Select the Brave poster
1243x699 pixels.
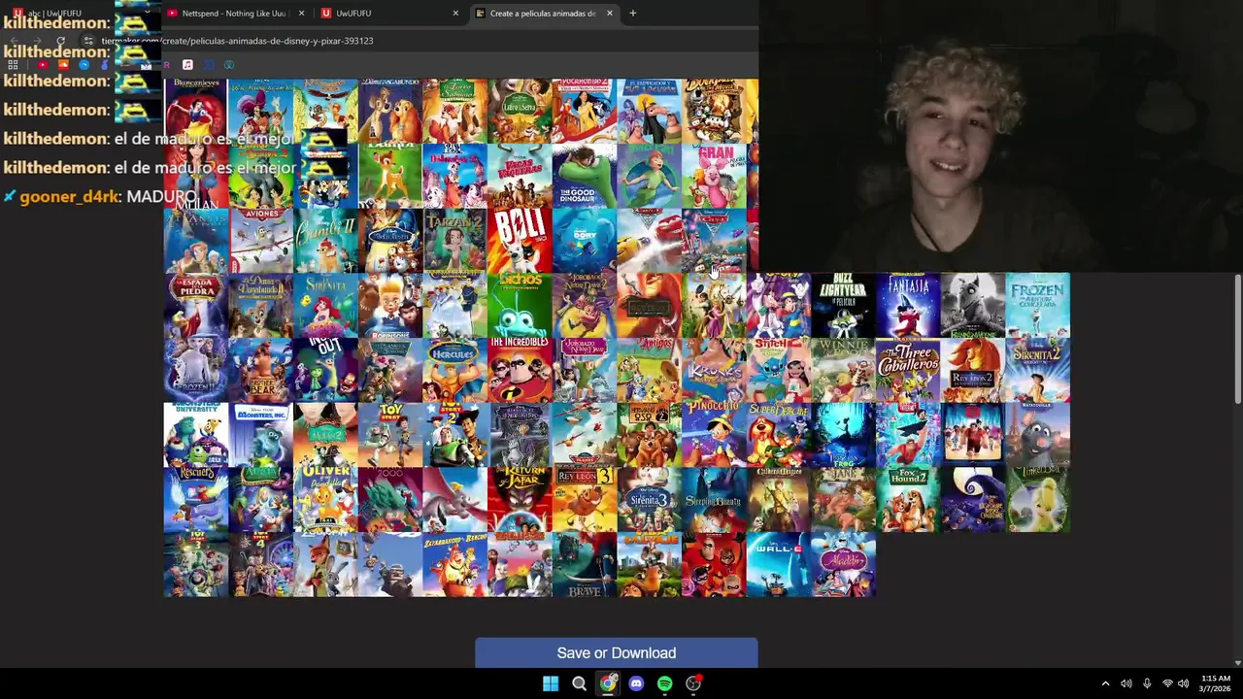[x=585, y=565]
